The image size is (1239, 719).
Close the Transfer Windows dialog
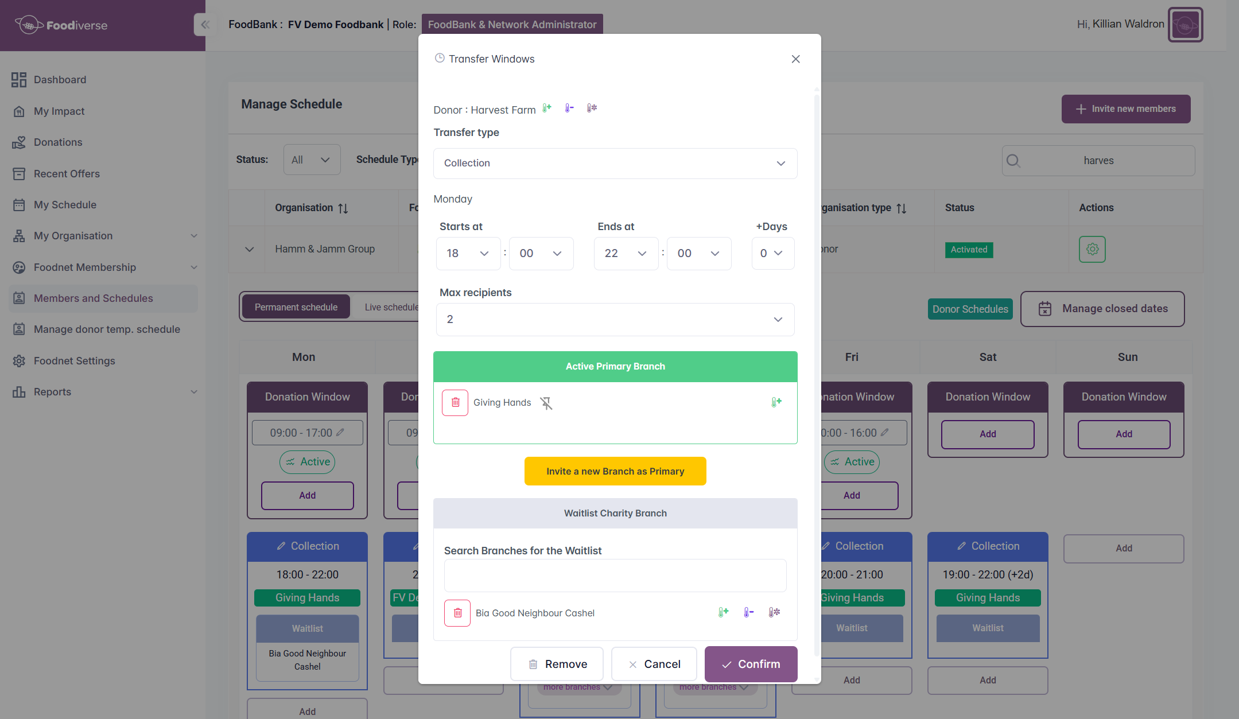[795, 59]
